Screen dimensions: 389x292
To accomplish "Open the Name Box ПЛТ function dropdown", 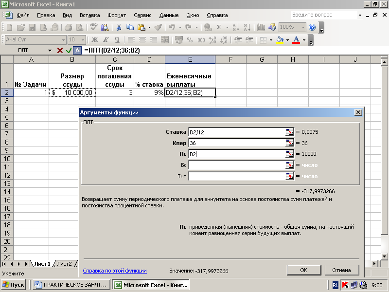I will (x=50, y=51).
